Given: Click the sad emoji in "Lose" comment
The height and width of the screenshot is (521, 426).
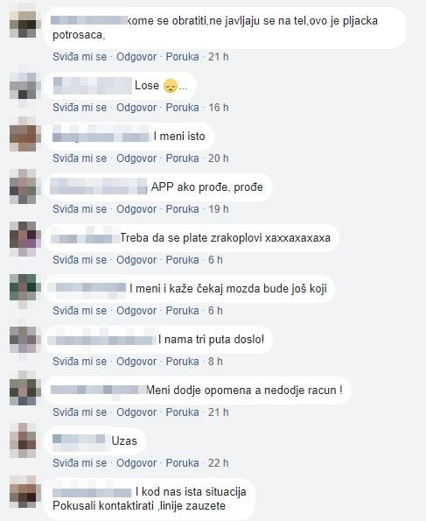Looking at the screenshot, I should tap(171, 86).
